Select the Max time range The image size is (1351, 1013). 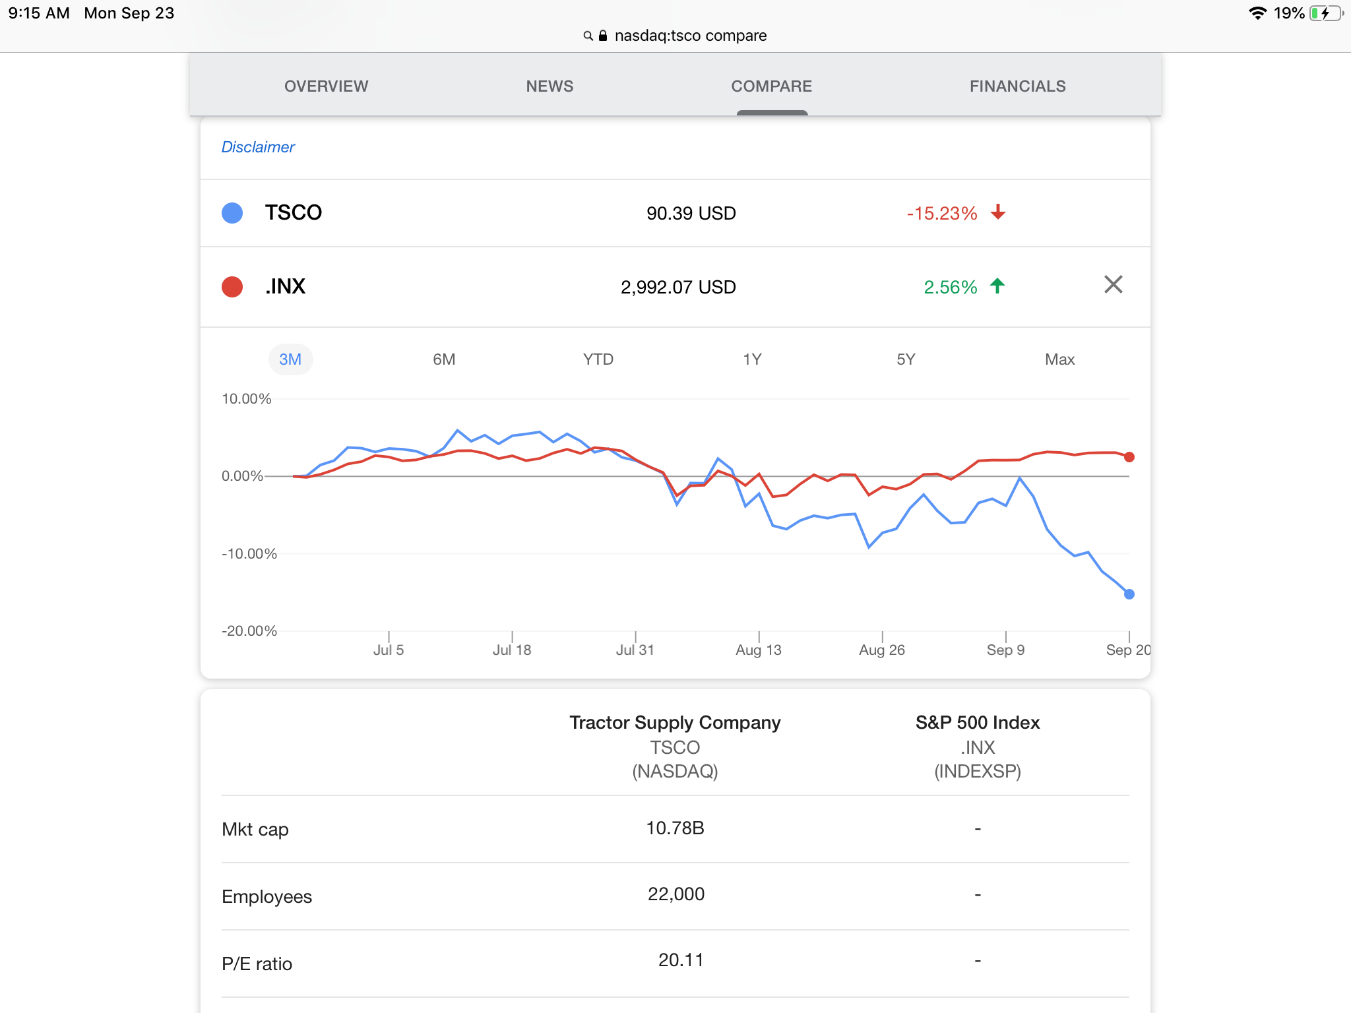(1059, 359)
